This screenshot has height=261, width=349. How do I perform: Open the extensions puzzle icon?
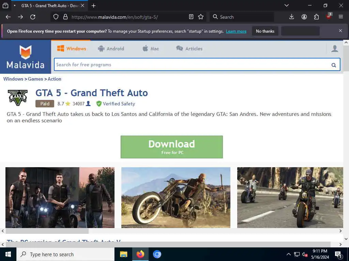point(316,17)
